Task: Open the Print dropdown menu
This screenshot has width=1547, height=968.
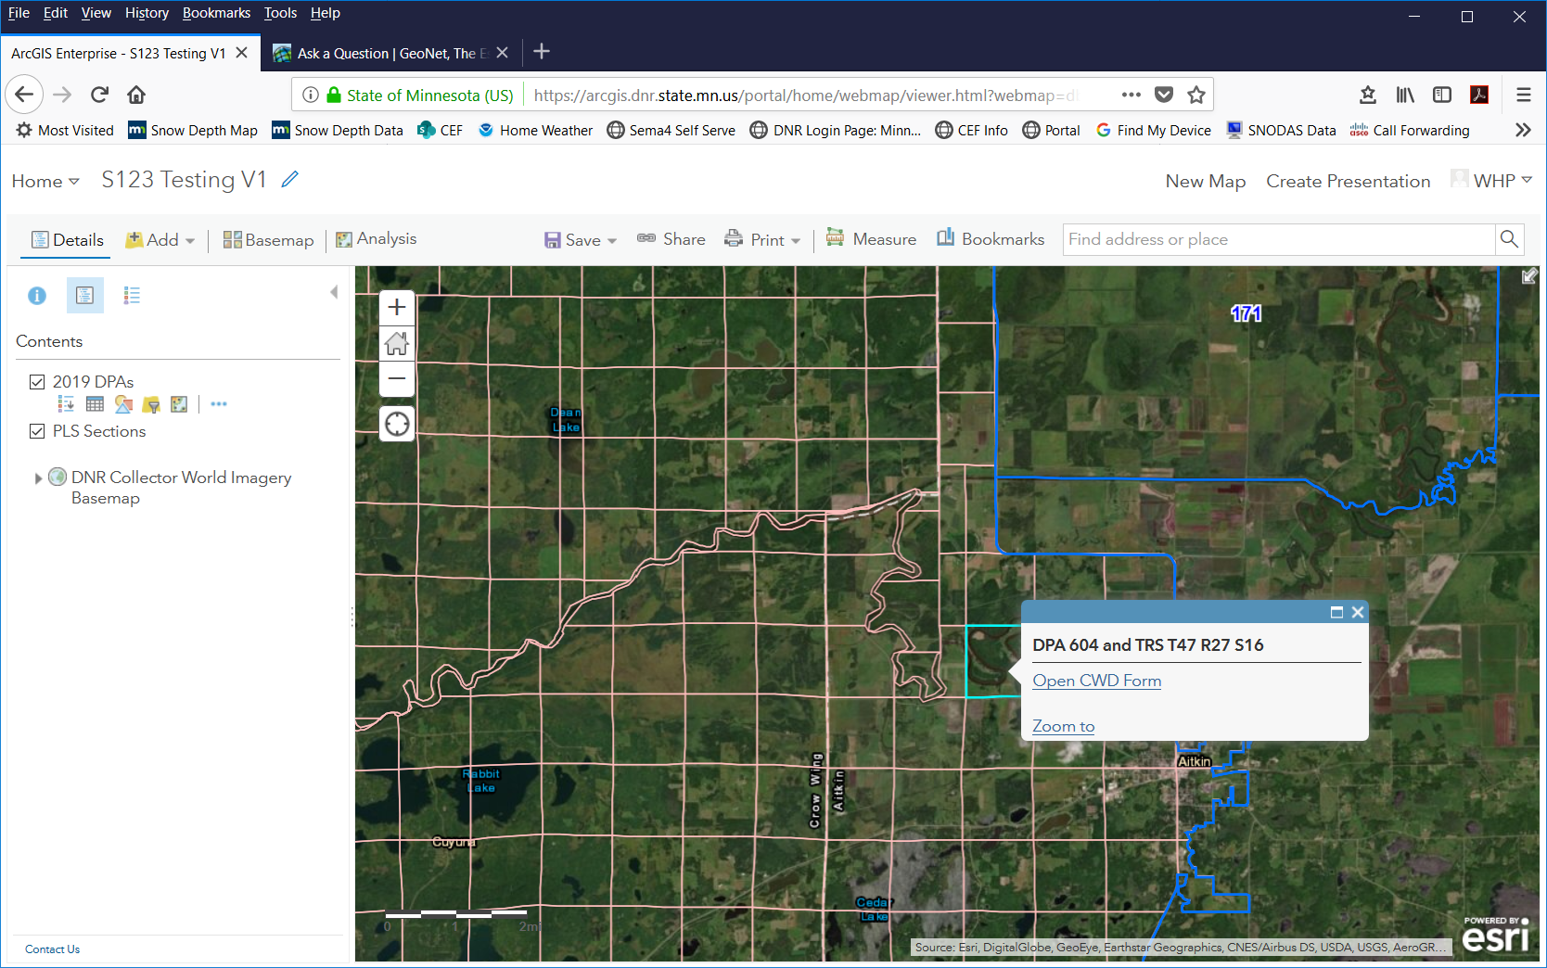Action: tap(762, 240)
